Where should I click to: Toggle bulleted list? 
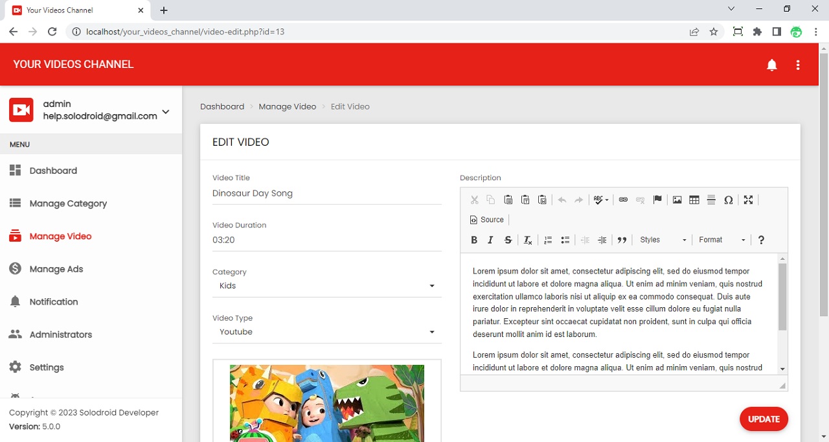pyautogui.click(x=565, y=240)
